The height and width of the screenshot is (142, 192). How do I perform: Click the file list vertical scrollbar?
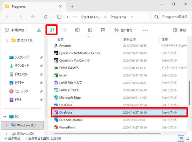pyautogui.click(x=190, y=93)
